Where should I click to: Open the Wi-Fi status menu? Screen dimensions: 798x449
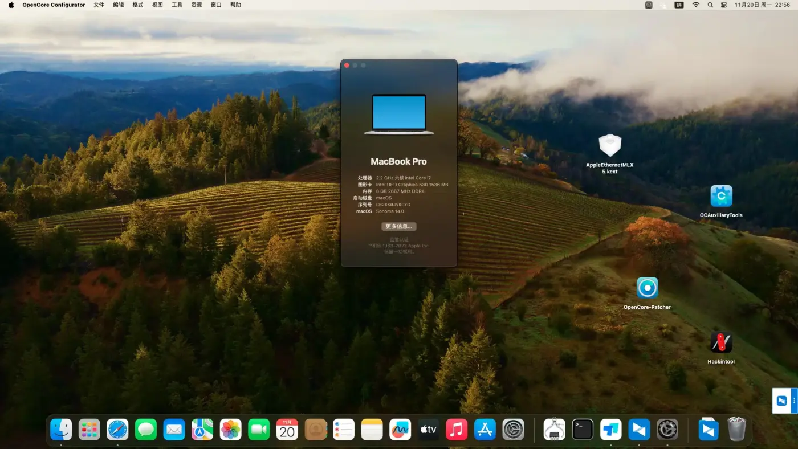695,5
